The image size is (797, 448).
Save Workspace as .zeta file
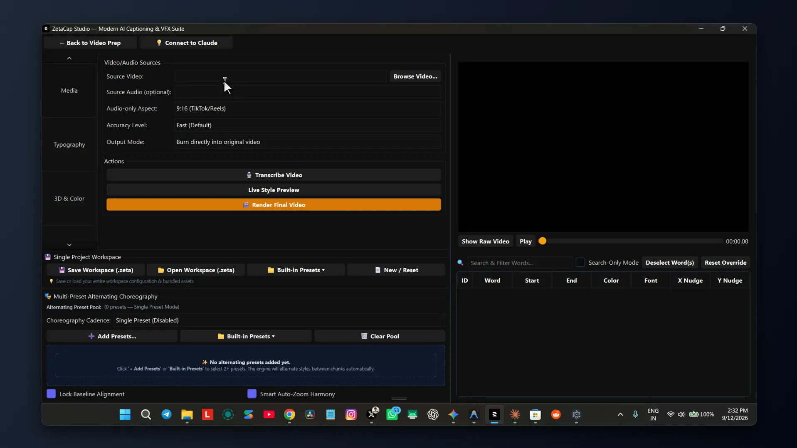96,270
